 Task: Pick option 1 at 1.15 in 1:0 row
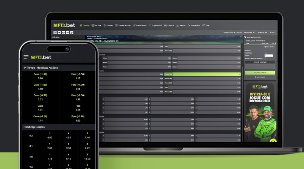(50, 157)
